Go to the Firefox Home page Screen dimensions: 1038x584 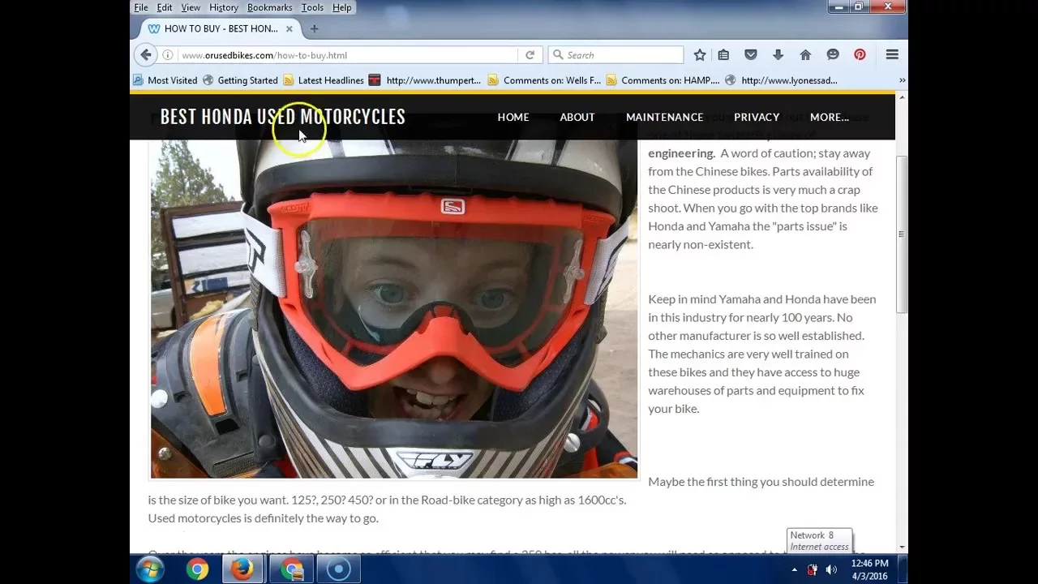805,55
